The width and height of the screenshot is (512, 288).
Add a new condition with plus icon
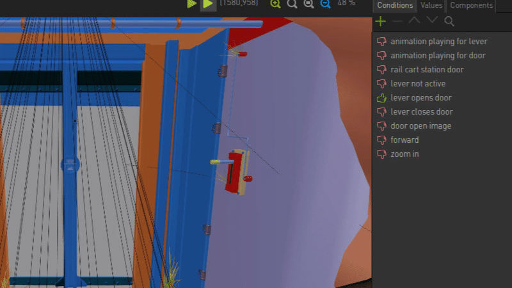[x=380, y=22]
